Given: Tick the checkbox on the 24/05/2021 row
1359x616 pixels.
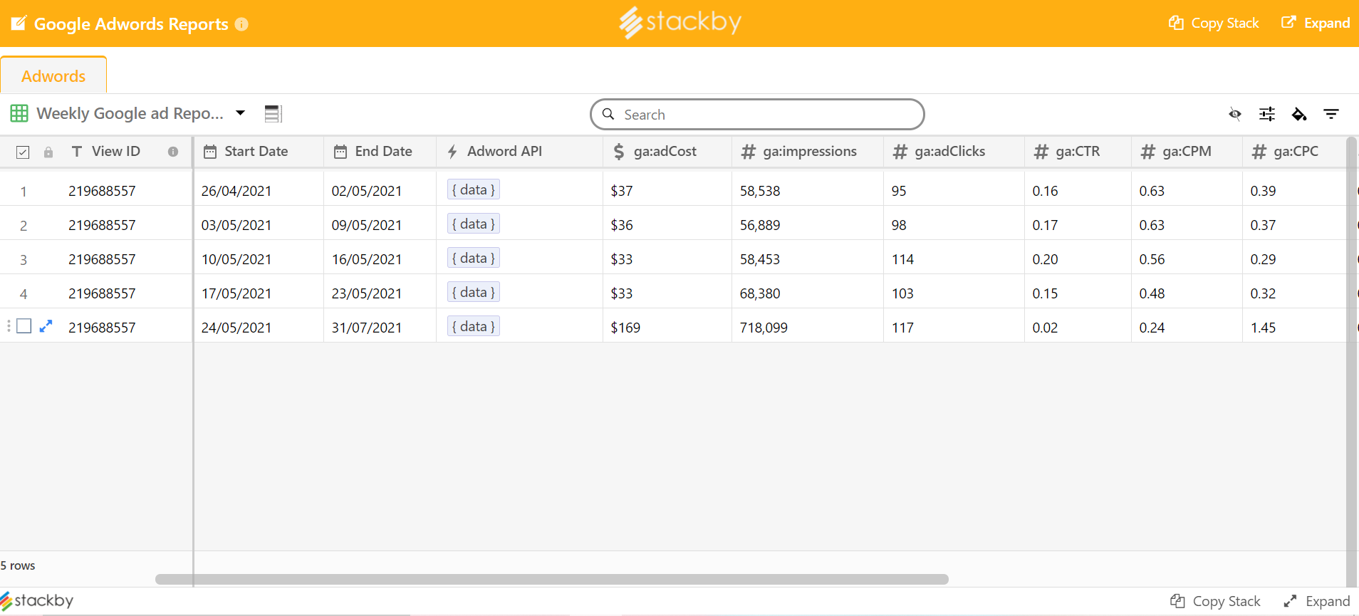Looking at the screenshot, I should 24,326.
